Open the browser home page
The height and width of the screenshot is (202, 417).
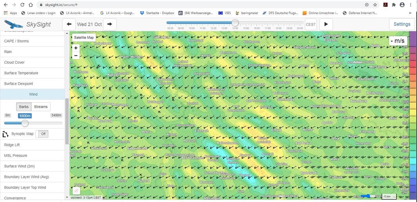(x=31, y=5)
